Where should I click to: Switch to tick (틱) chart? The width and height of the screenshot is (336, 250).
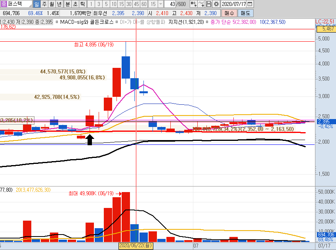tap(83, 4)
